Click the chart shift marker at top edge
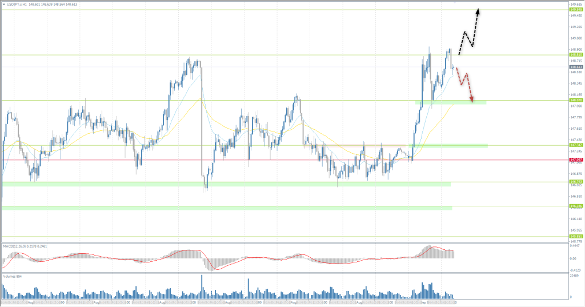Image resolution: width=585 pixels, height=307 pixels. [455, 2]
